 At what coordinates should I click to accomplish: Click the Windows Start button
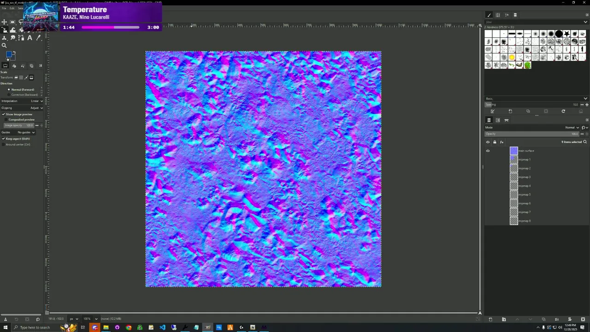click(5, 327)
